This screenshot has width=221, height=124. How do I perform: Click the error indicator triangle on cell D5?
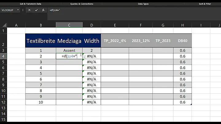coord(83,60)
